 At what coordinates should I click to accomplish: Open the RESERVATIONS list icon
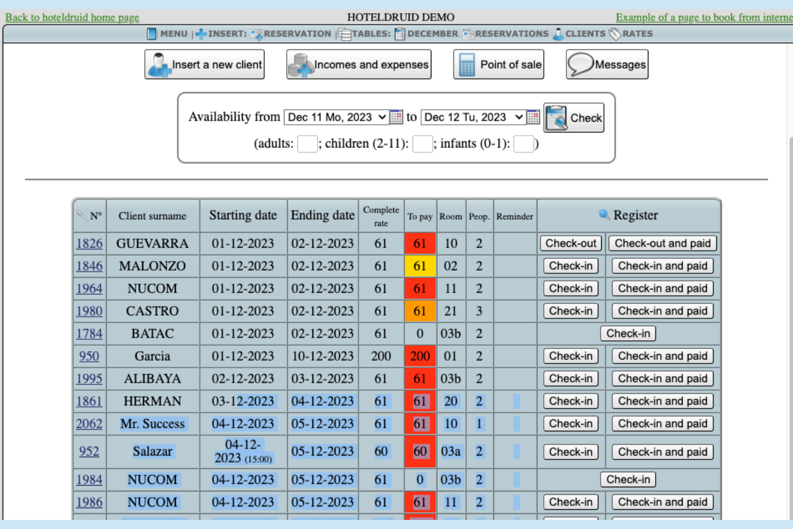click(x=468, y=33)
